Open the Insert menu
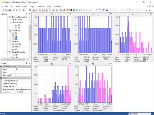 click(x=25, y=6)
